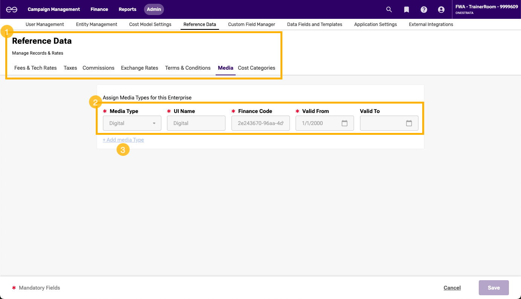Click the Cancel link

coord(452,288)
